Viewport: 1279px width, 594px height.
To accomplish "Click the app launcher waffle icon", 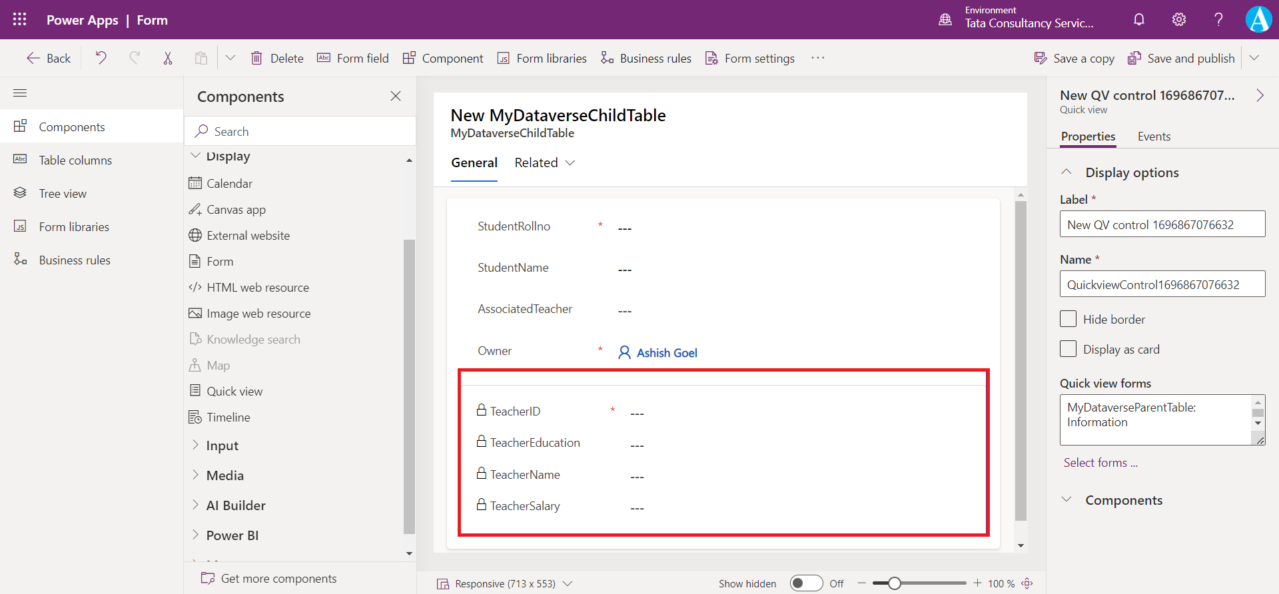I will pos(19,19).
